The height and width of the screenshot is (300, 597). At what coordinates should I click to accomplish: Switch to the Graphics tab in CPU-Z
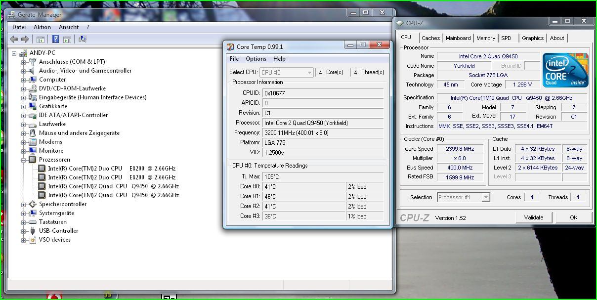(533, 38)
